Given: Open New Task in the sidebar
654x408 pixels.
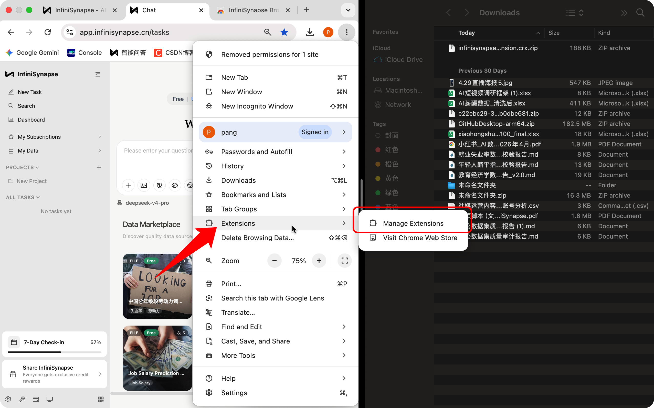Looking at the screenshot, I should click(x=55, y=92).
